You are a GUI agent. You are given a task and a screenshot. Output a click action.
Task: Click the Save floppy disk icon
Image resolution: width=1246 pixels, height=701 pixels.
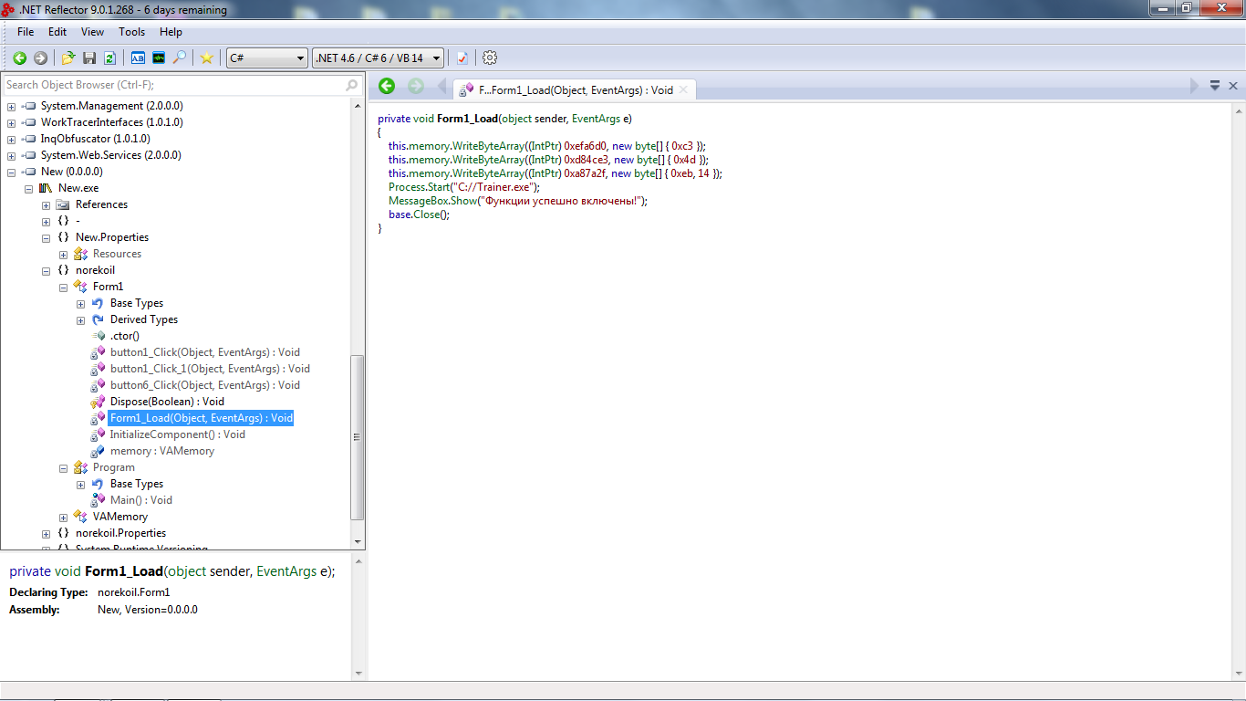click(x=89, y=58)
